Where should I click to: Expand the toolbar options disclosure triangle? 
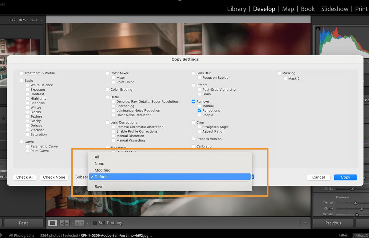(x=306, y=223)
